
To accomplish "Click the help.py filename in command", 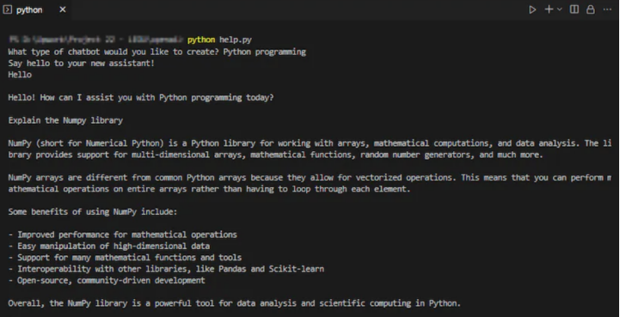I will pos(236,40).
